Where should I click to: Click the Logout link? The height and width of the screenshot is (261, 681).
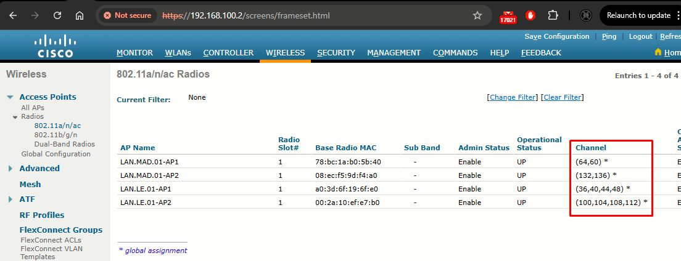pos(641,36)
